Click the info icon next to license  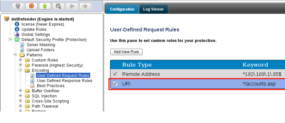point(17,24)
